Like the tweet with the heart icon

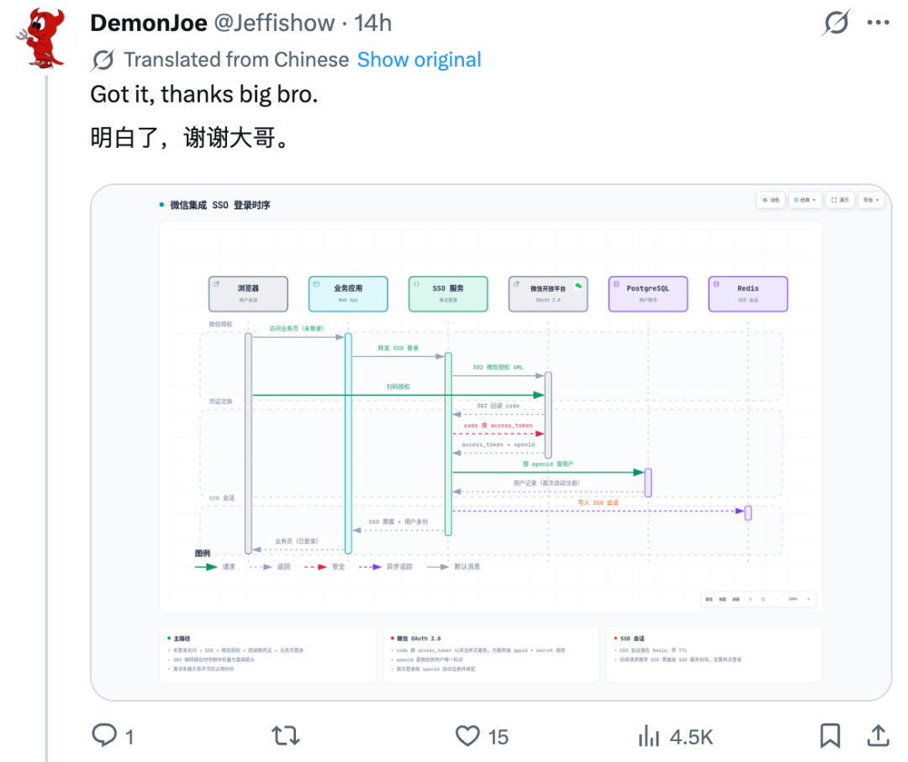click(x=467, y=736)
